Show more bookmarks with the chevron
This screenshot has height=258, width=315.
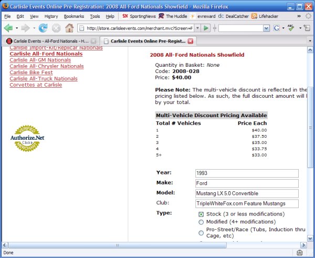point(299,16)
